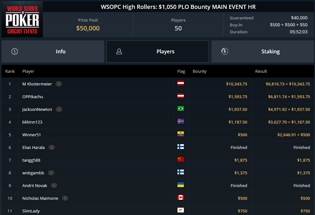Click the Iceland flag in blikinn123's row

[181, 121]
